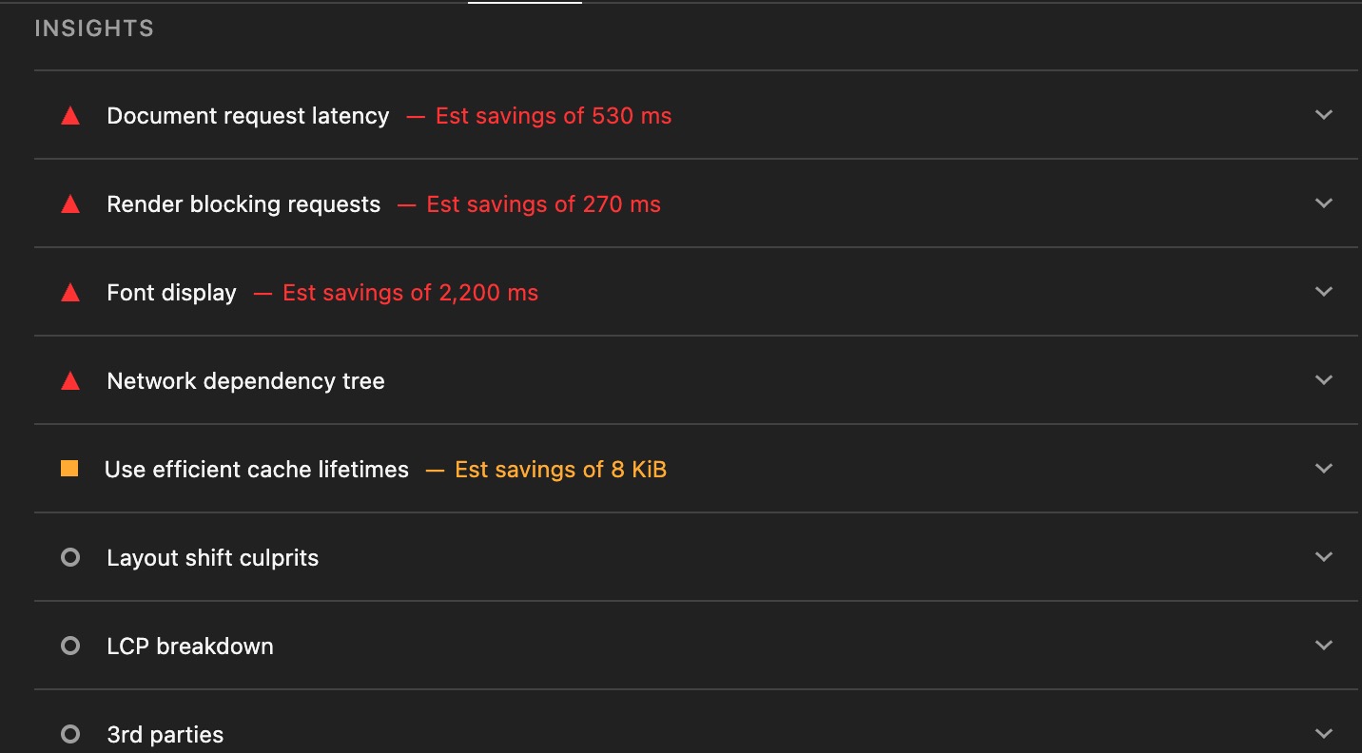Click the Use efficient cache lifetimes label
This screenshot has width=1362, height=753.
[x=257, y=470]
